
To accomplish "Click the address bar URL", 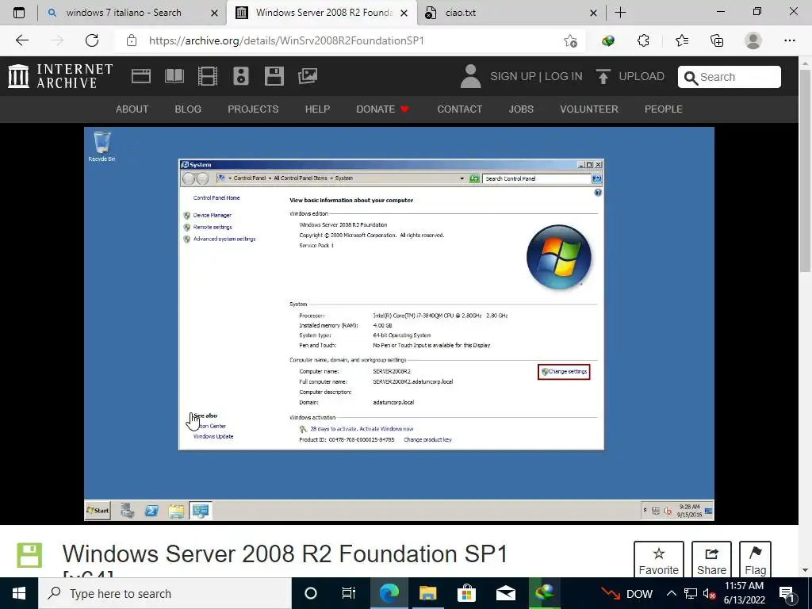I will point(286,40).
